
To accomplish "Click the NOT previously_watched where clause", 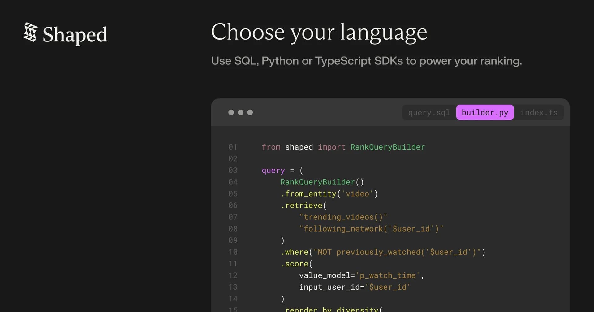I will click(x=383, y=252).
